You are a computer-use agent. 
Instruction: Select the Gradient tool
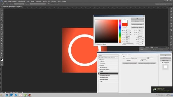2,36
